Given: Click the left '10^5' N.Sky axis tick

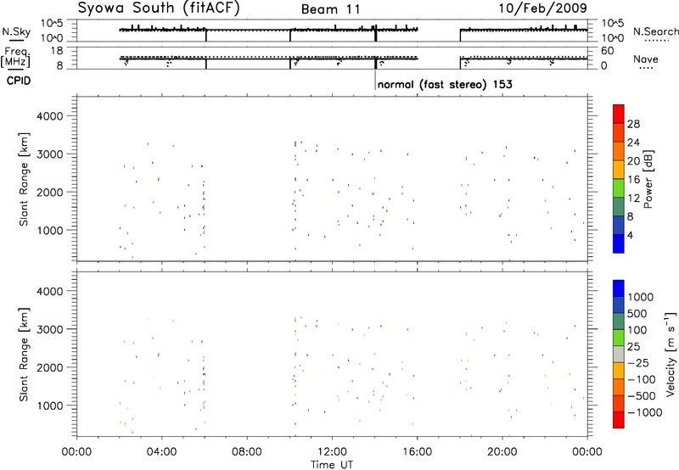Looking at the screenshot, I should pos(52,23).
